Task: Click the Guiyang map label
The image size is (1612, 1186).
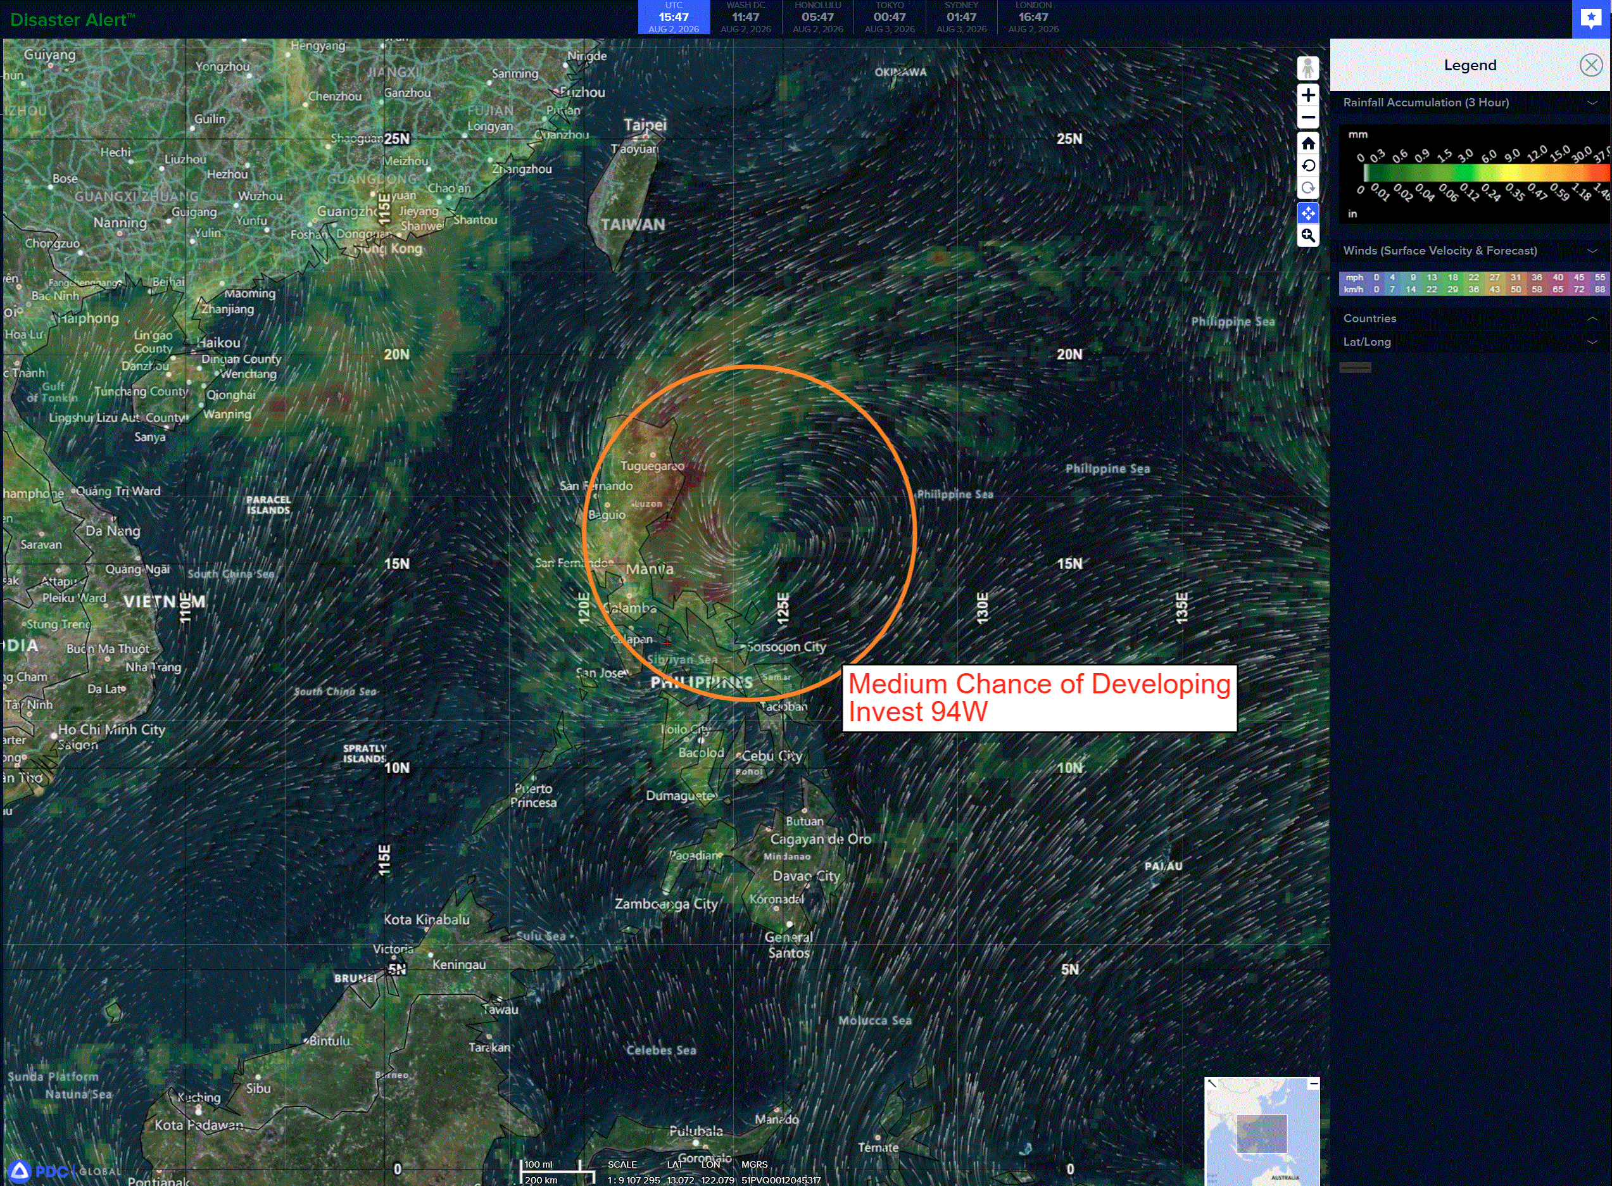Action: 49,54
